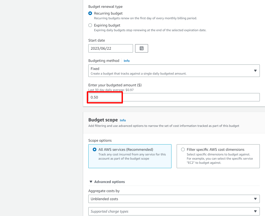Click the Filter specific AWS cost dimensions description
This screenshot has width=265, height=216.
coord(220,159)
